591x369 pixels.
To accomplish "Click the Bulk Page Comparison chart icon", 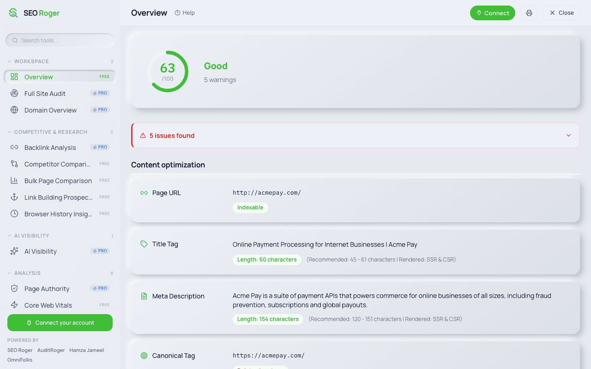I will click(14, 180).
